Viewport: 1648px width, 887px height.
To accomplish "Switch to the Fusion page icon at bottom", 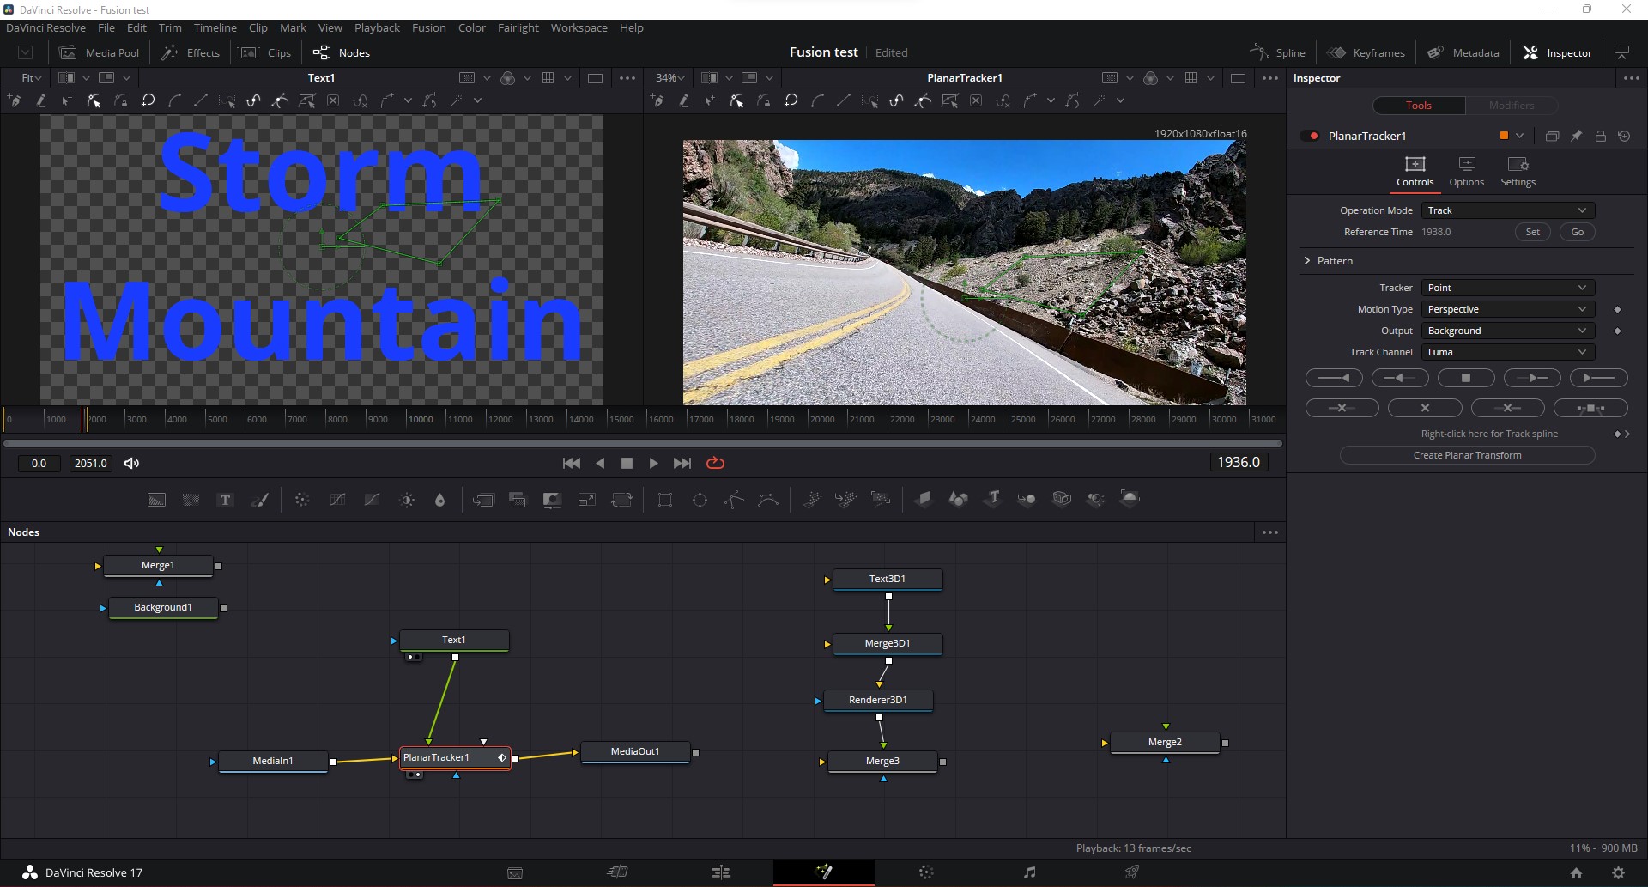I will point(823,872).
